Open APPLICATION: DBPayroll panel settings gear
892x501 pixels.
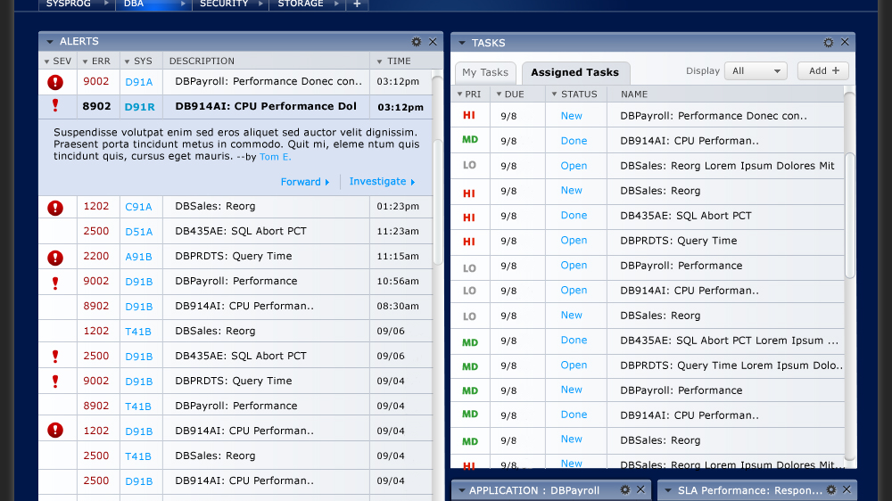pyautogui.click(x=625, y=489)
